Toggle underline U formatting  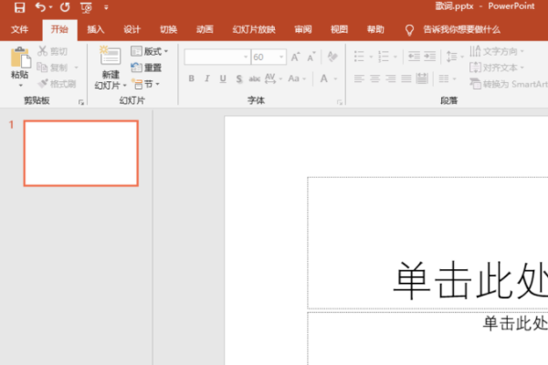(223, 78)
